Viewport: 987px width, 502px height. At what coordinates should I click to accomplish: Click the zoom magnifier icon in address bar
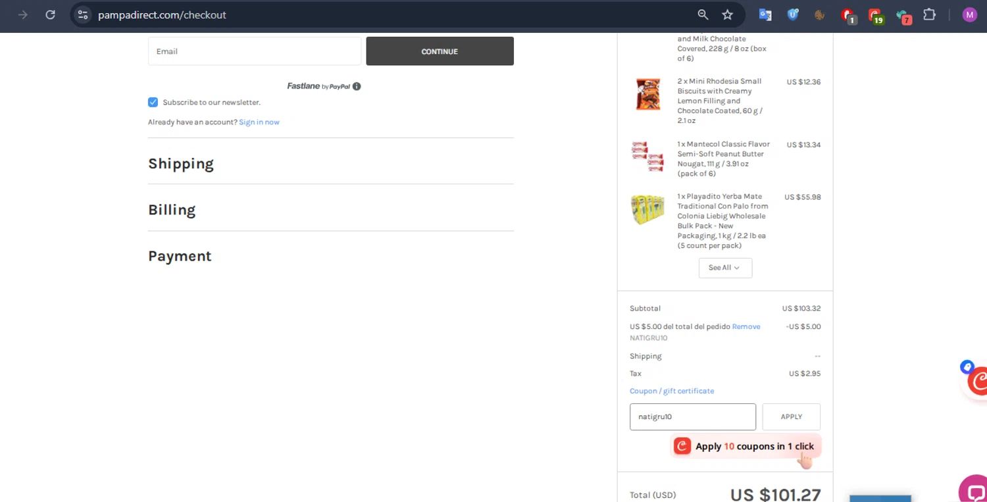coord(703,14)
